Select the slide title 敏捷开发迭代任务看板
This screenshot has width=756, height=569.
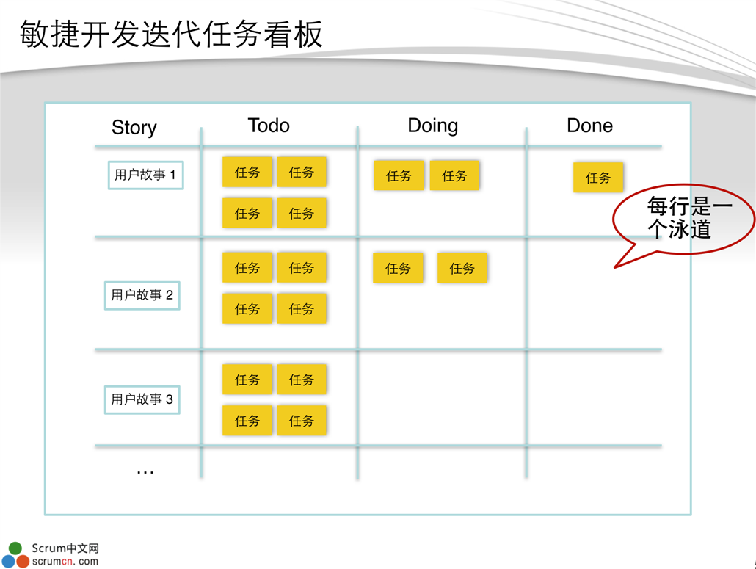click(x=172, y=35)
